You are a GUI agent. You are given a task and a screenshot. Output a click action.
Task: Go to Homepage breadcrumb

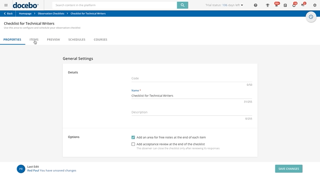click(25, 13)
